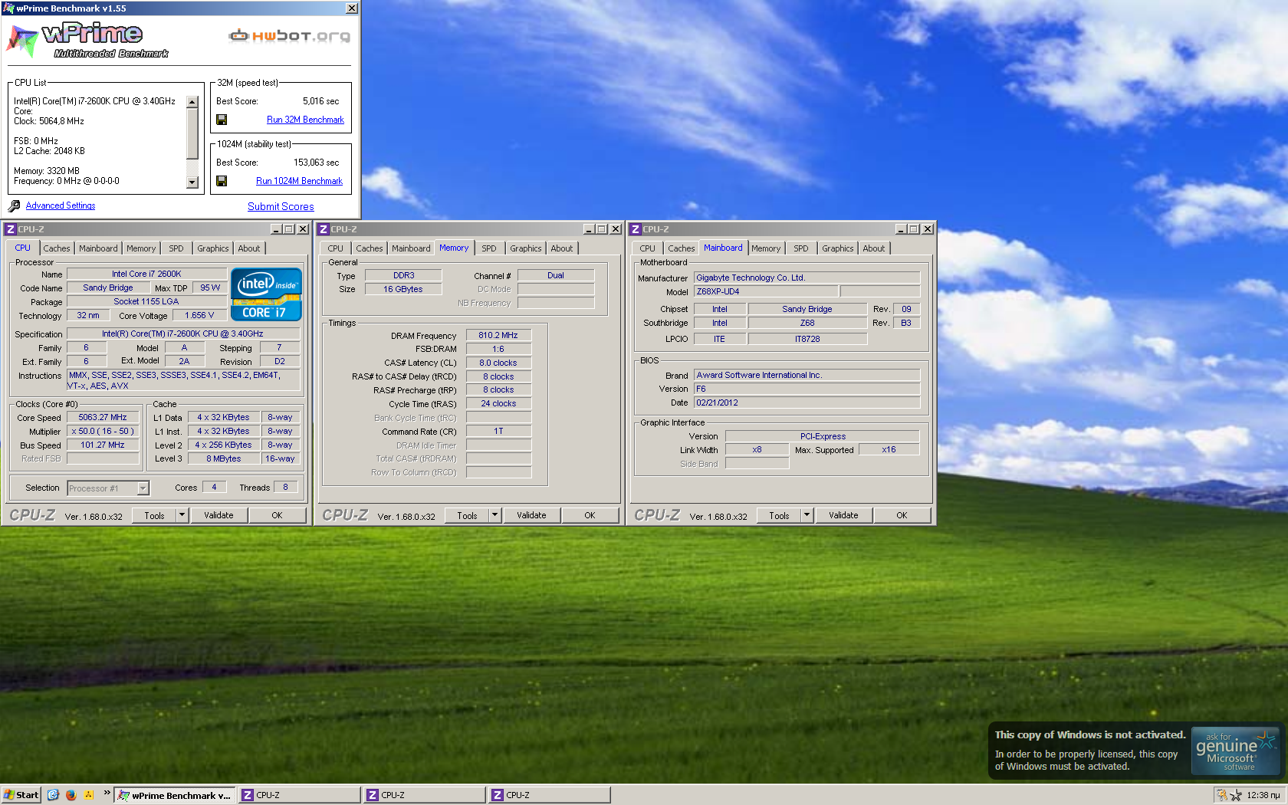Click the memory Size field 16 GBytes
Viewport: 1288px width, 805px height.
[403, 289]
